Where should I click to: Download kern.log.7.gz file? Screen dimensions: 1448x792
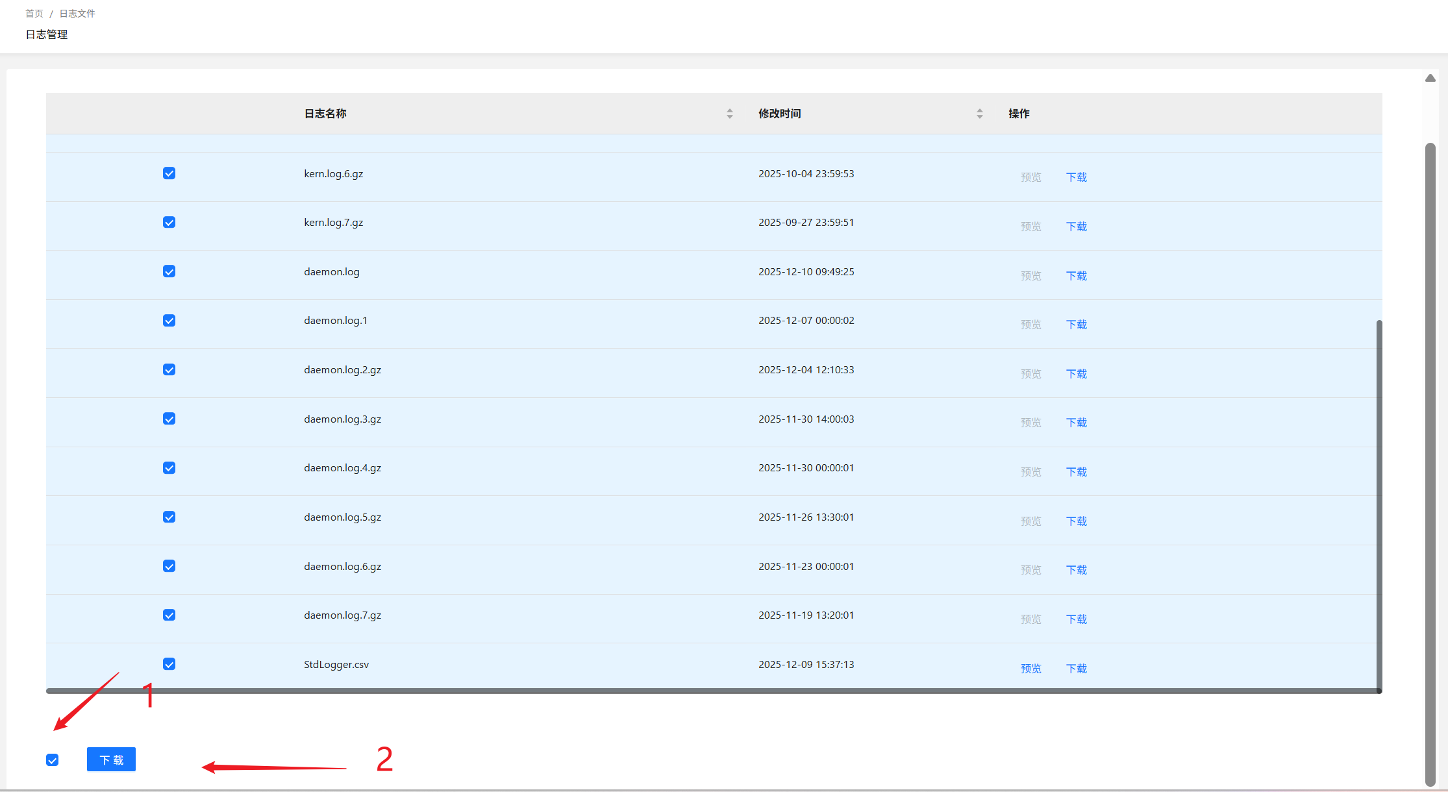(1076, 227)
